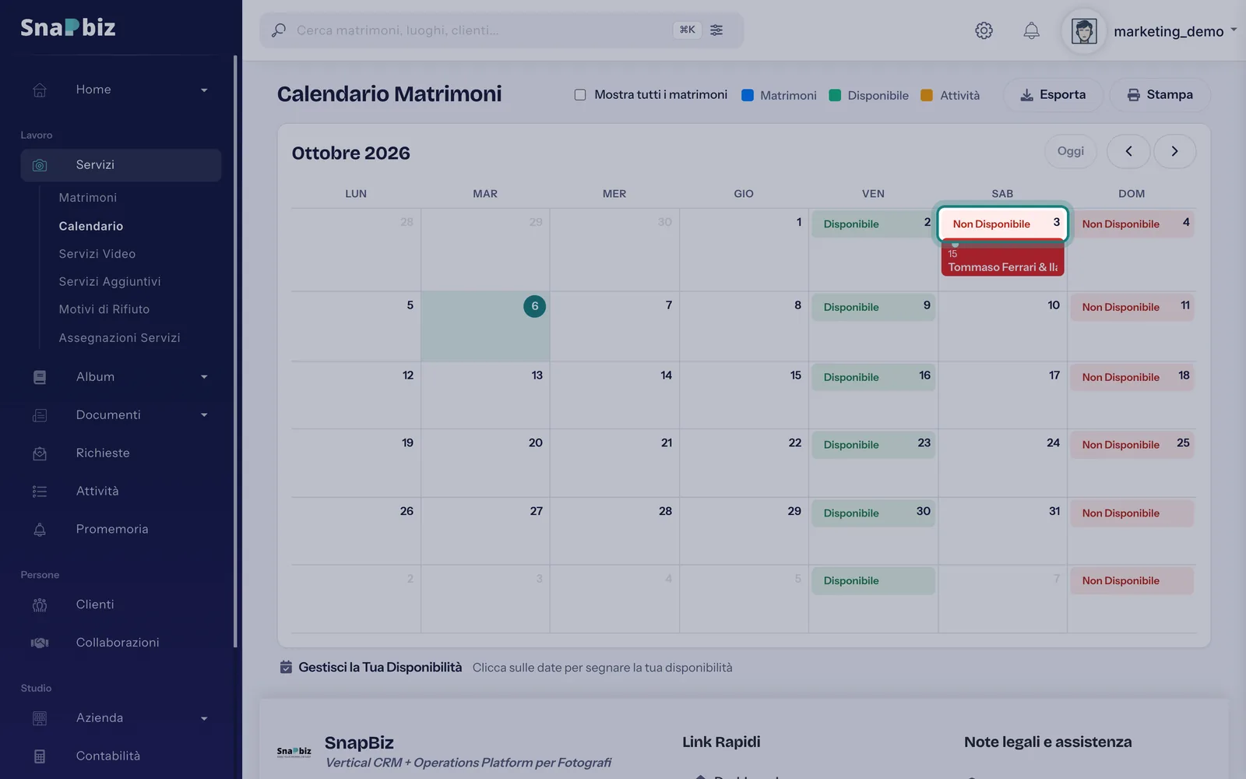Click the Attività list icon
The width and height of the screenshot is (1246, 779).
click(x=40, y=492)
